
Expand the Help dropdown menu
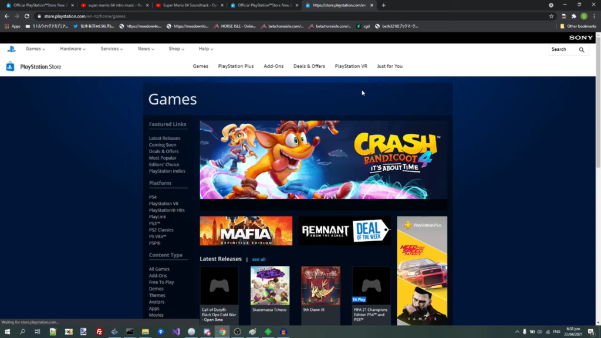pyautogui.click(x=206, y=49)
